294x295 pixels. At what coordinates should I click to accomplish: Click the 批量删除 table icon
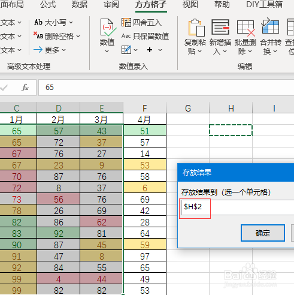pos(246,28)
